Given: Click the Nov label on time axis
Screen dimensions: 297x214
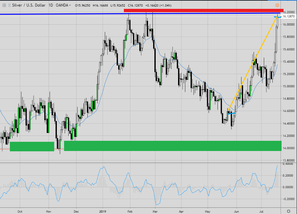Looking at the screenshot, I should [x=49, y=211].
